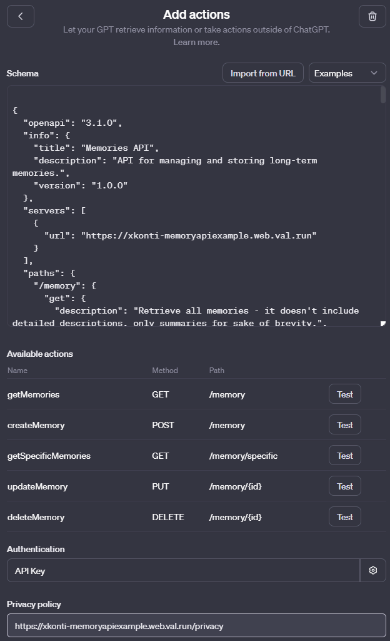
Task: Click the Method column header
Action: pyautogui.click(x=164, y=370)
